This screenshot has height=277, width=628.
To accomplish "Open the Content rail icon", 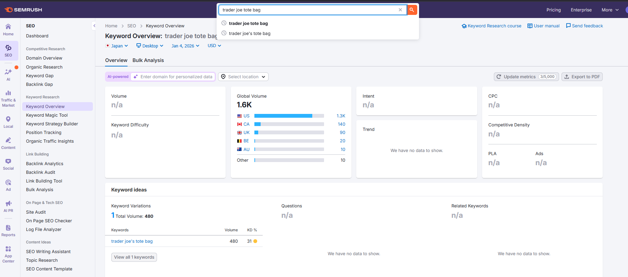I will pos(8,143).
